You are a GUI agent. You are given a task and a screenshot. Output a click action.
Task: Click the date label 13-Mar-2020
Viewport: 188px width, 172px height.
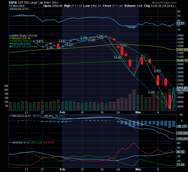tap(17, 6)
